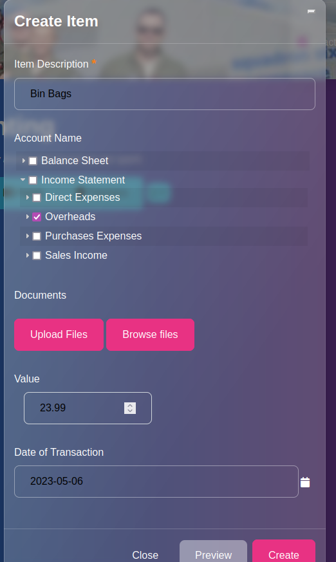
Task: Select the Balance Sheet label
Action: tap(75, 160)
